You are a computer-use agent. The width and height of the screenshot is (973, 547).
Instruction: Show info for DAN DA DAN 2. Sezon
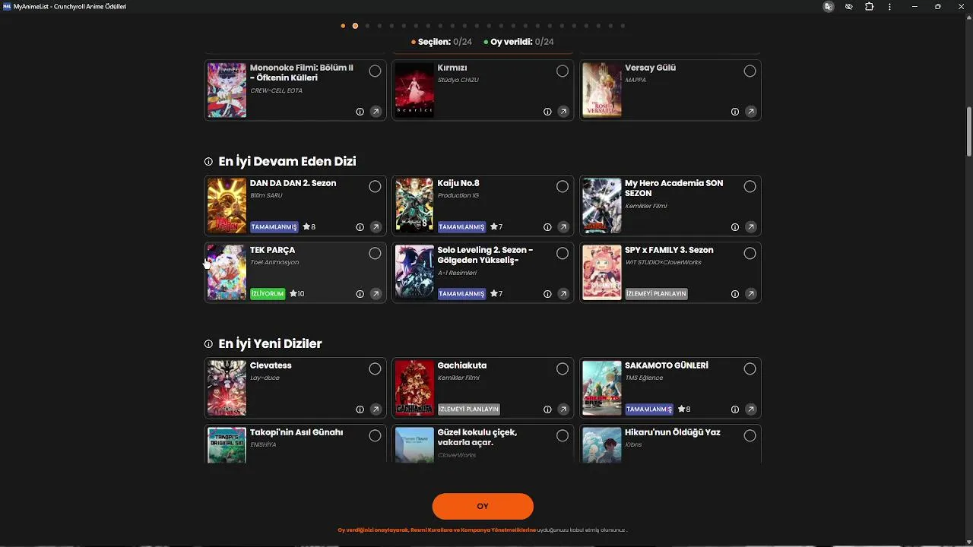point(360,227)
